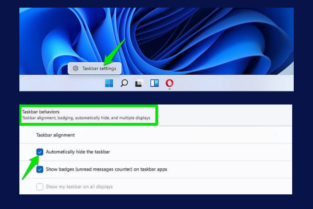Click the 'Taskbar alignment, badging, automatically hide' description
Image resolution: width=313 pixels, height=209 pixels.
[x=86, y=118]
